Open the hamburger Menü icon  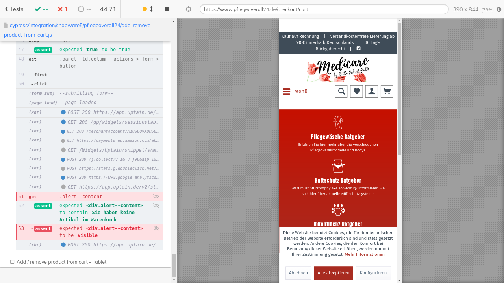coord(287,92)
